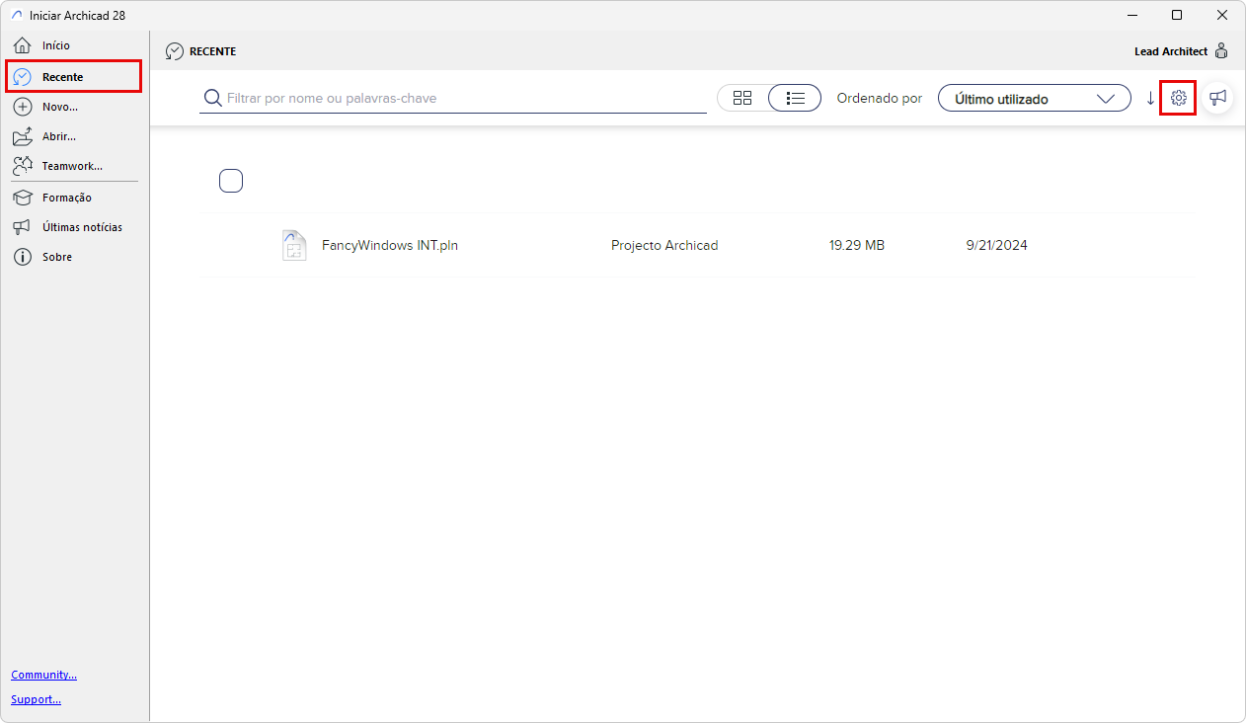Image resolution: width=1246 pixels, height=723 pixels.
Task: Click the Lead Architect user icon
Action: [x=1221, y=51]
